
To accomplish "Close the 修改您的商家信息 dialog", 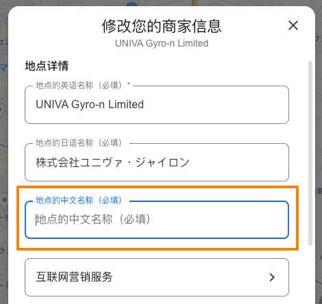I will click(x=293, y=25).
